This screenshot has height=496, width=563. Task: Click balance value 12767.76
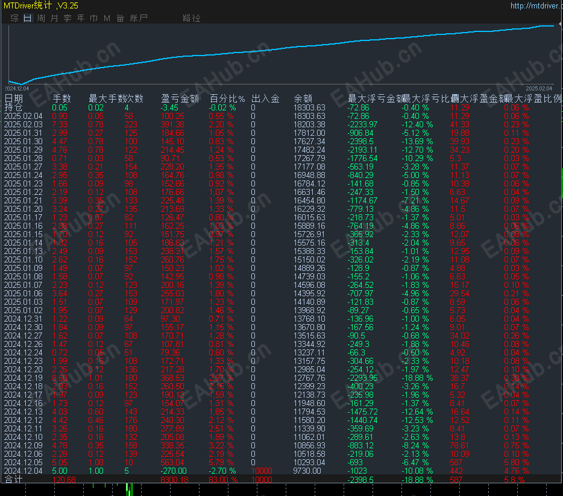coord(309,378)
